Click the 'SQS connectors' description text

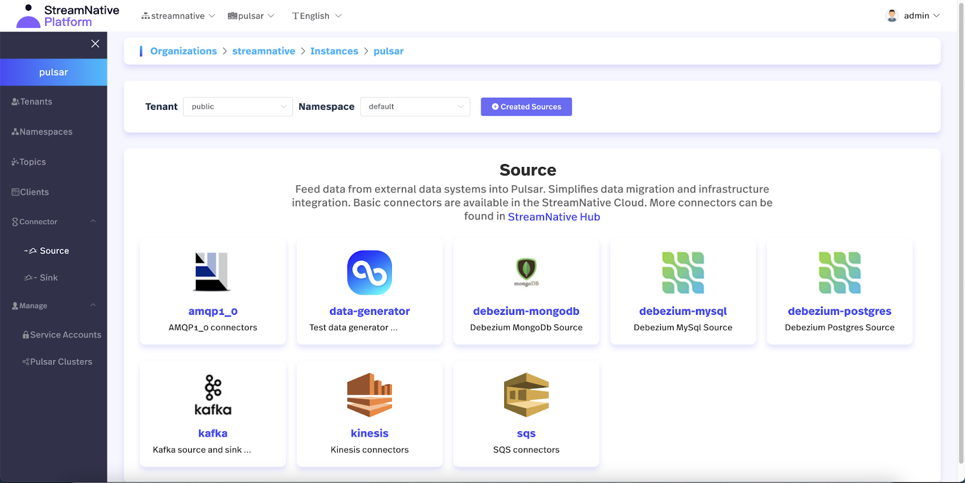tap(526, 450)
